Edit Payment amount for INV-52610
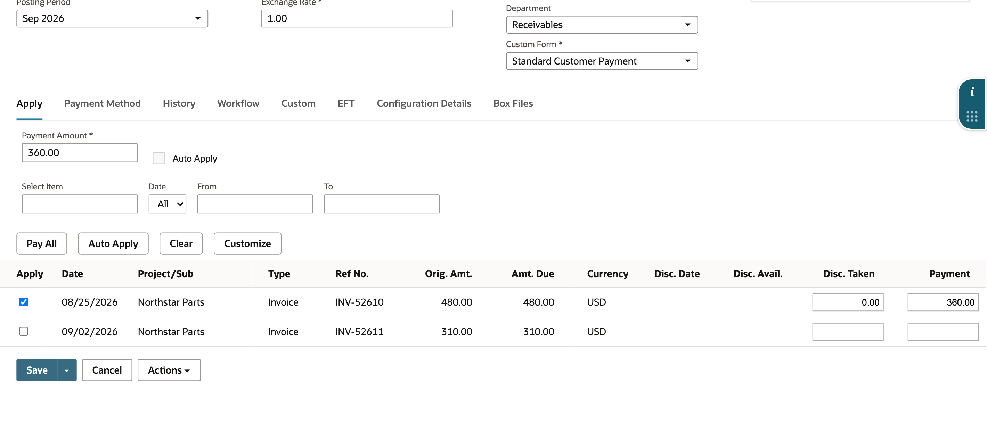 pyautogui.click(x=943, y=302)
